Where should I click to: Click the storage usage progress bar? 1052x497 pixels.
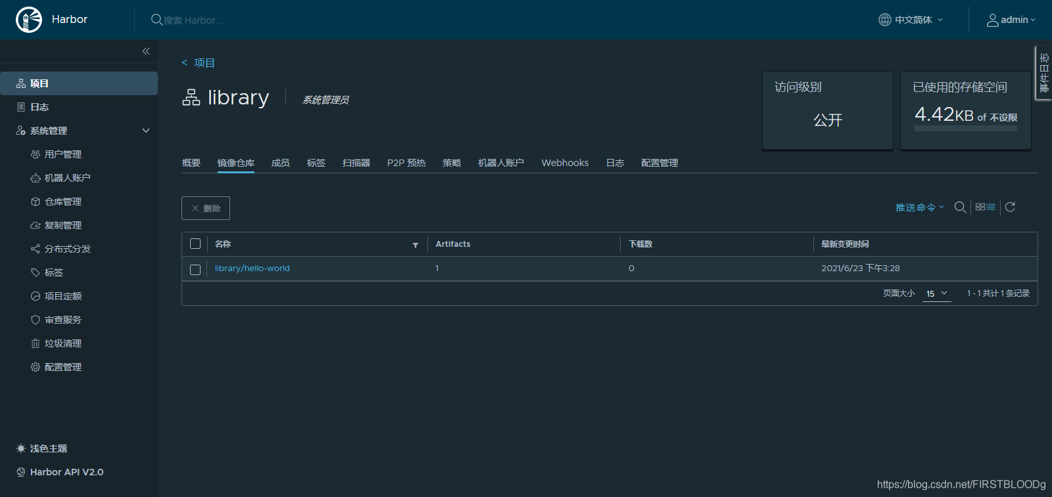click(966, 129)
